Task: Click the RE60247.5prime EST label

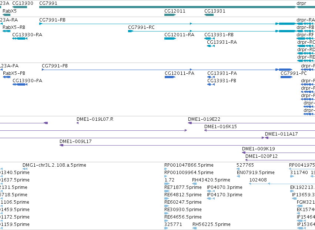Action: coord(183,202)
